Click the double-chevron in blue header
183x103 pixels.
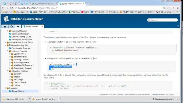pyautogui.click(x=178, y=26)
